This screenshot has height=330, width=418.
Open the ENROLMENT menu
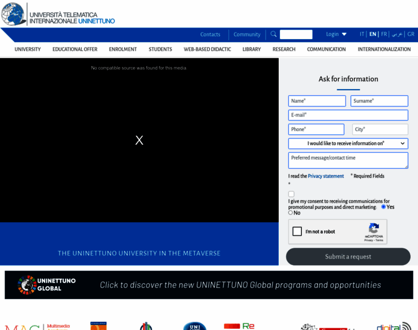point(123,50)
